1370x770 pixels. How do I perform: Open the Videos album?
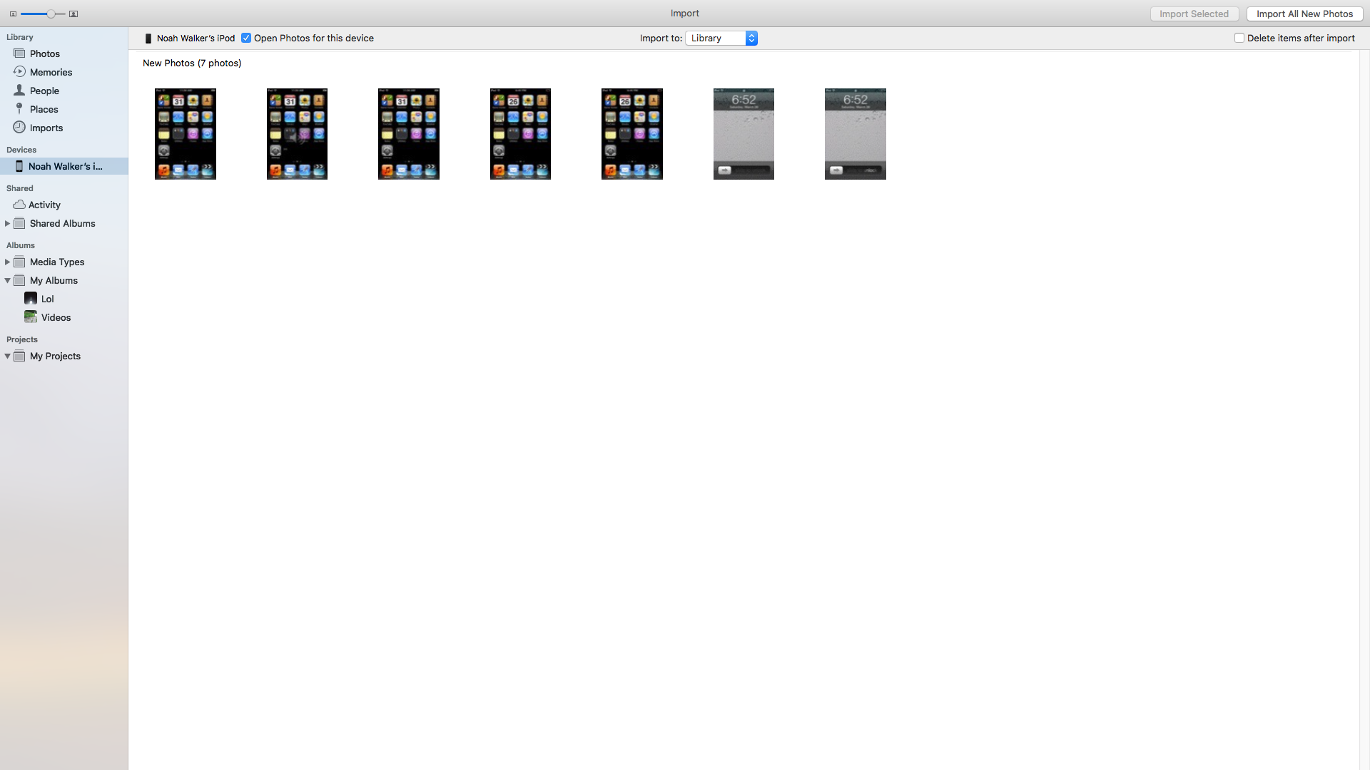click(55, 317)
